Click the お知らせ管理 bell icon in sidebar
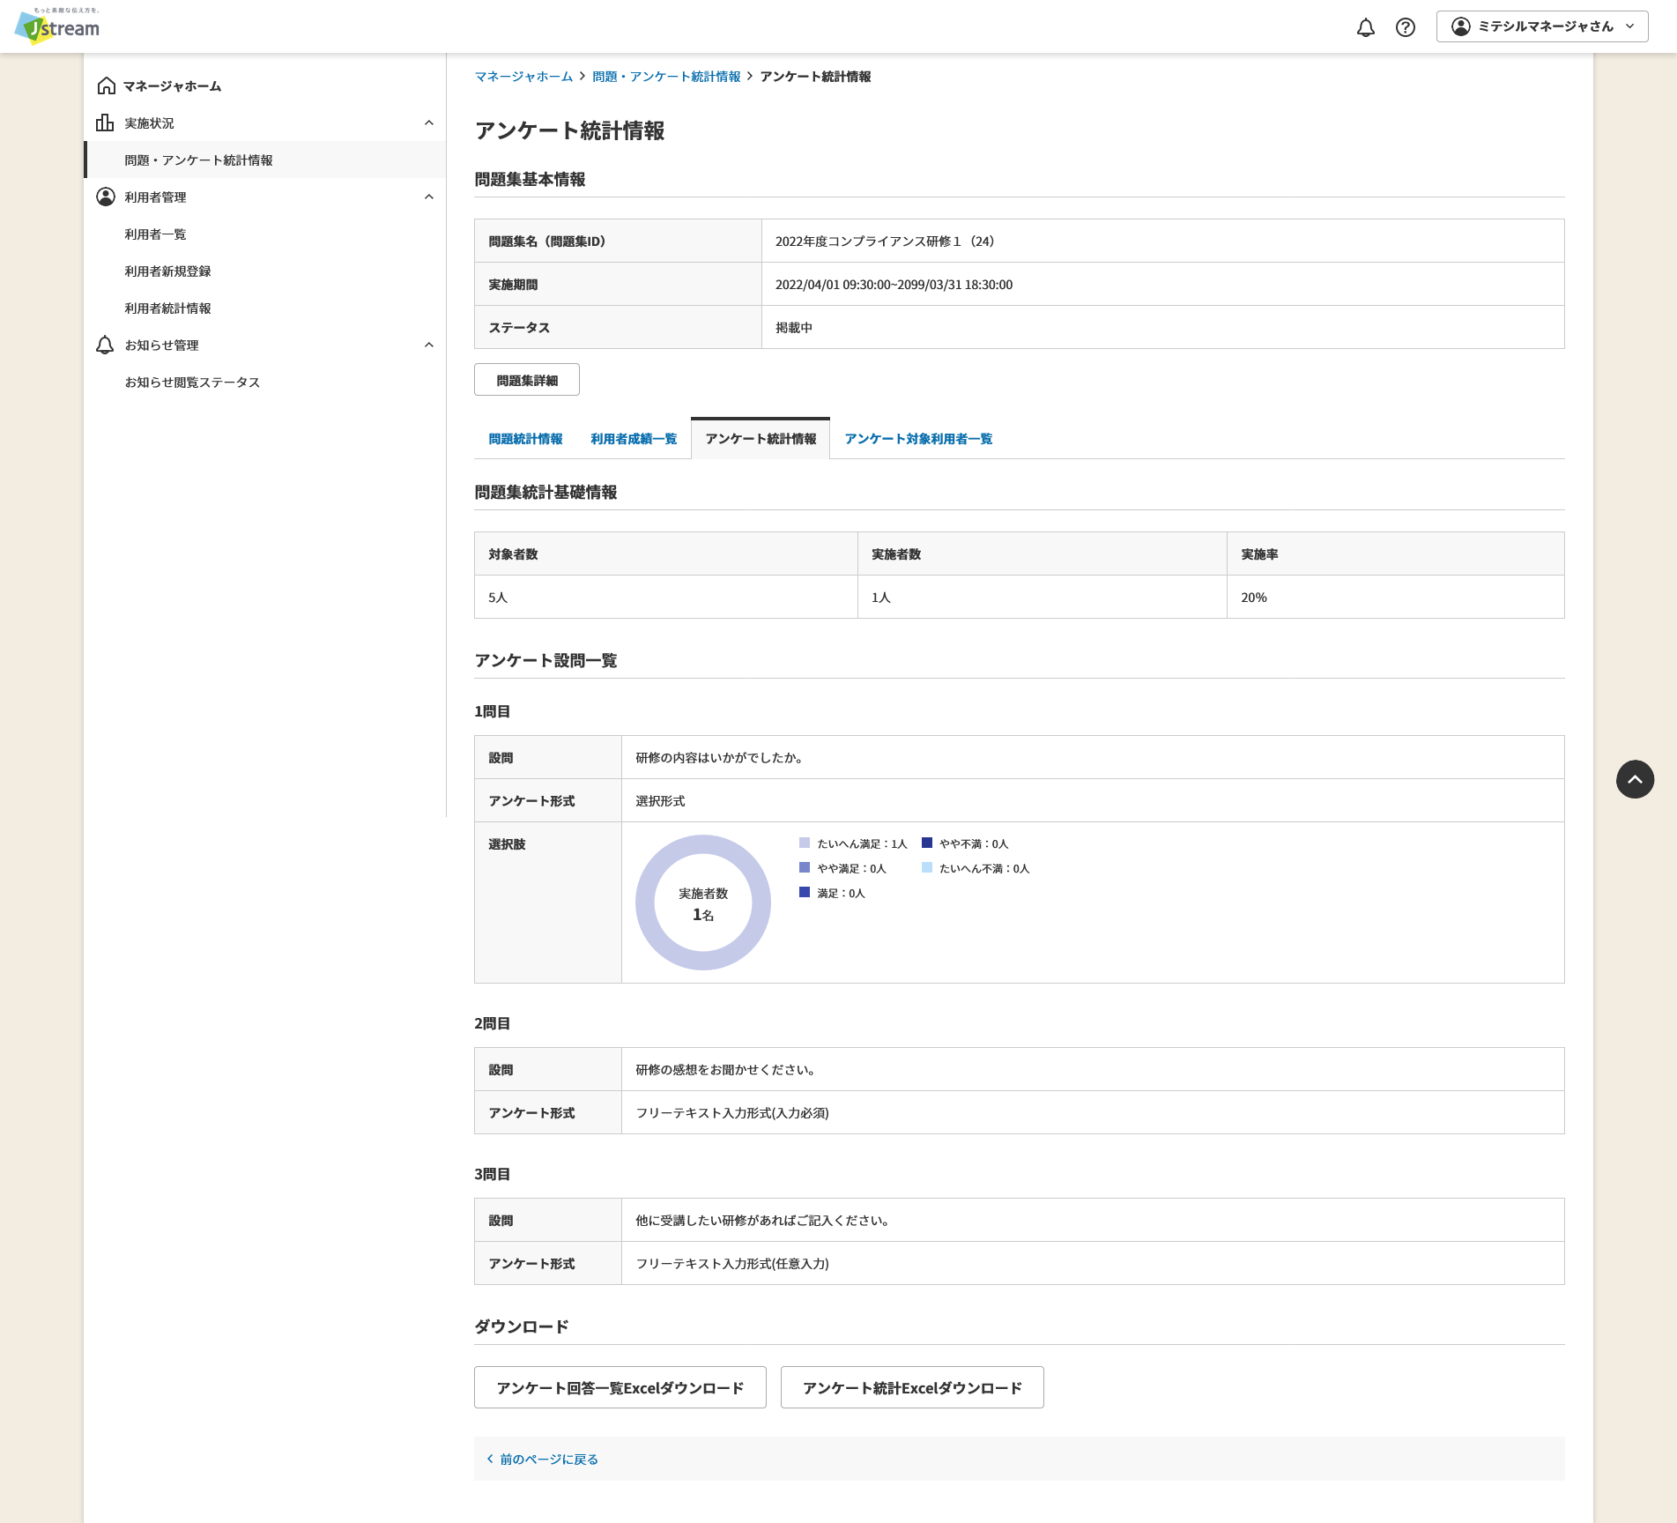The width and height of the screenshot is (1677, 1523). [x=106, y=345]
